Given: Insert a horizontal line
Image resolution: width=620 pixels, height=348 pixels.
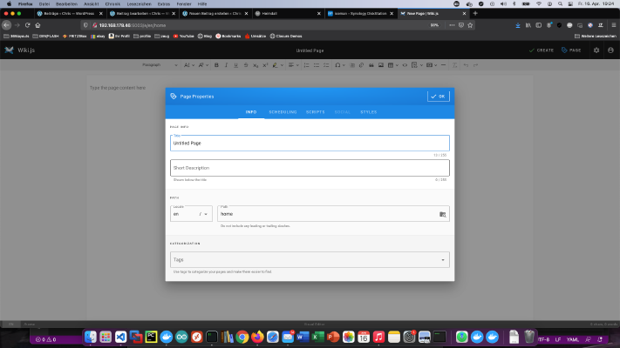Looking at the screenshot, I should (x=443, y=65).
